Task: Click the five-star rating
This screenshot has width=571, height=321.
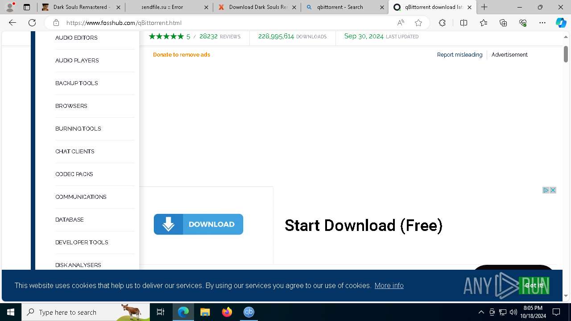Action: (166, 37)
